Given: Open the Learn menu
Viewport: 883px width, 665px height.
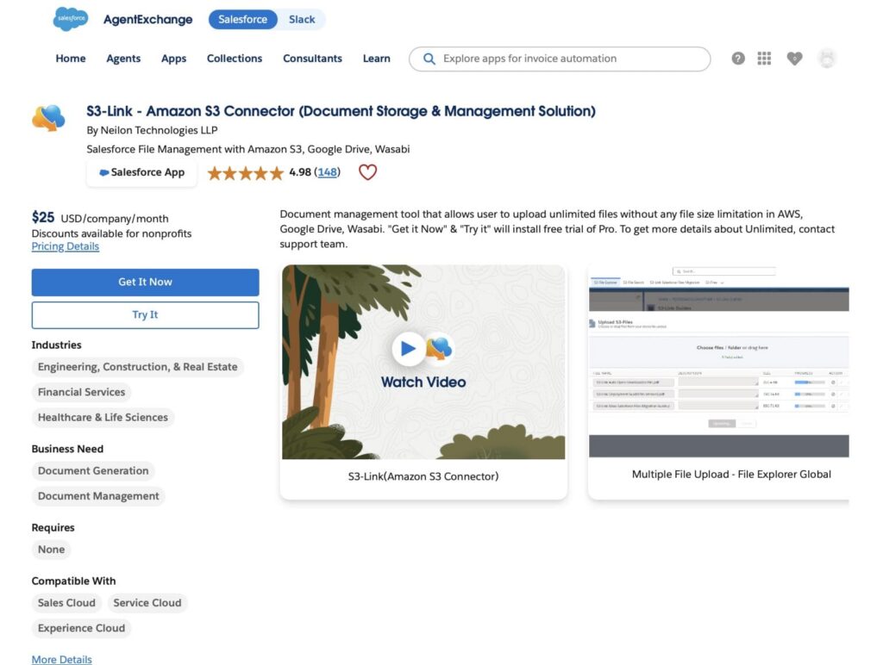Looking at the screenshot, I should (x=377, y=59).
